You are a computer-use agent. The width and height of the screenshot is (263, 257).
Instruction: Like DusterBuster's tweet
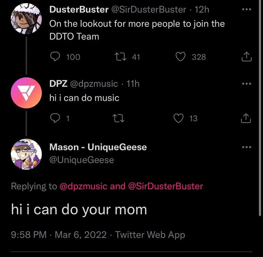180,57
